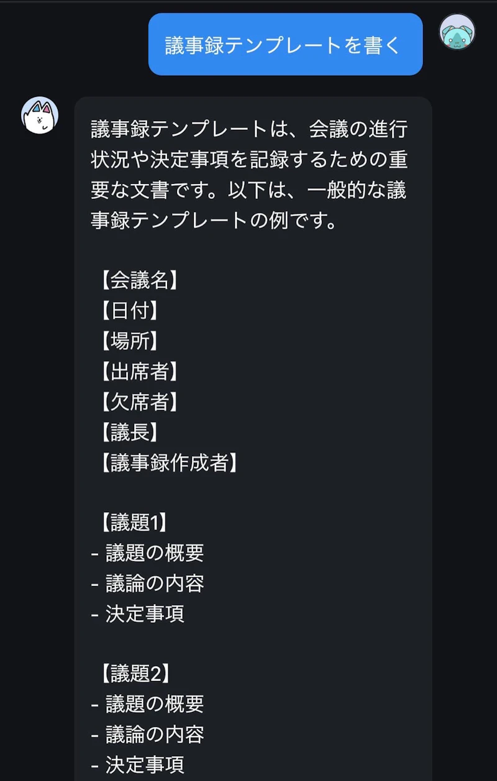Select the 【出席者】 line
Screen dimensions: 497x781
point(139,372)
